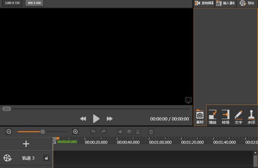Click the timeline zoom out magnifier
This screenshot has height=168, width=258.
click(x=9, y=132)
